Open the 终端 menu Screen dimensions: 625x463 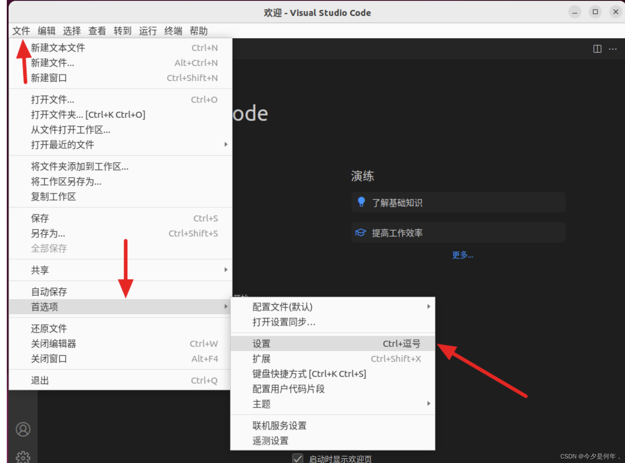(173, 31)
